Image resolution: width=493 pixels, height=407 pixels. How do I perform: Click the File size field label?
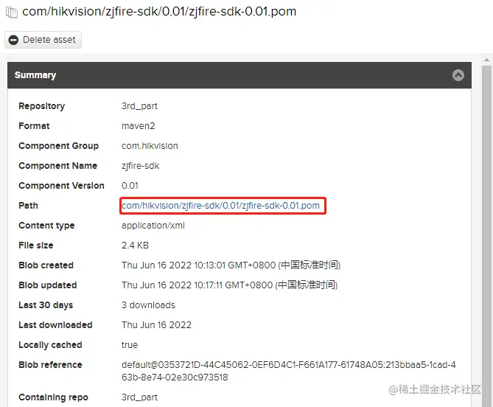click(36, 246)
